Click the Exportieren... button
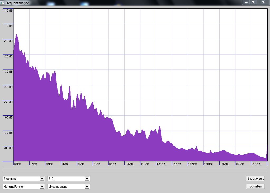The image size is (270, 193). point(255,179)
